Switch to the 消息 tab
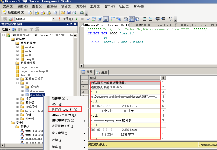 (x=101, y=72)
